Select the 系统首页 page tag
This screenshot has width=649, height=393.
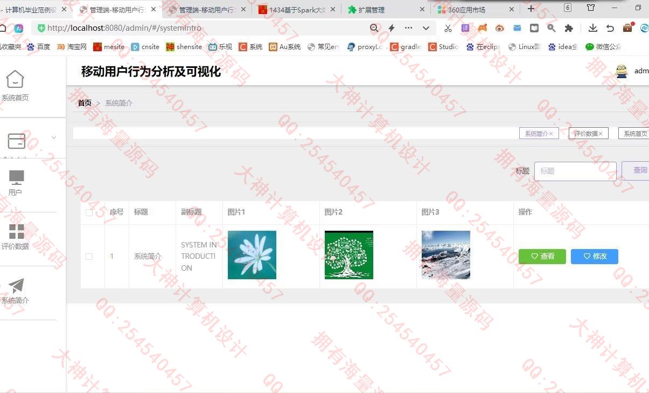point(636,134)
